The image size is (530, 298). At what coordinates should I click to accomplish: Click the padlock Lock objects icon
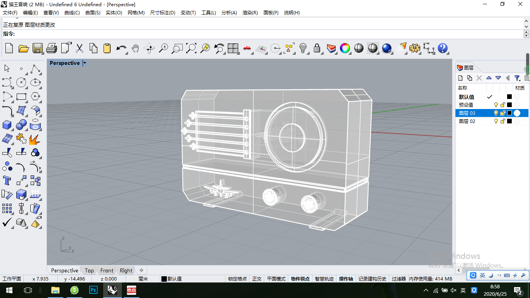click(x=317, y=48)
